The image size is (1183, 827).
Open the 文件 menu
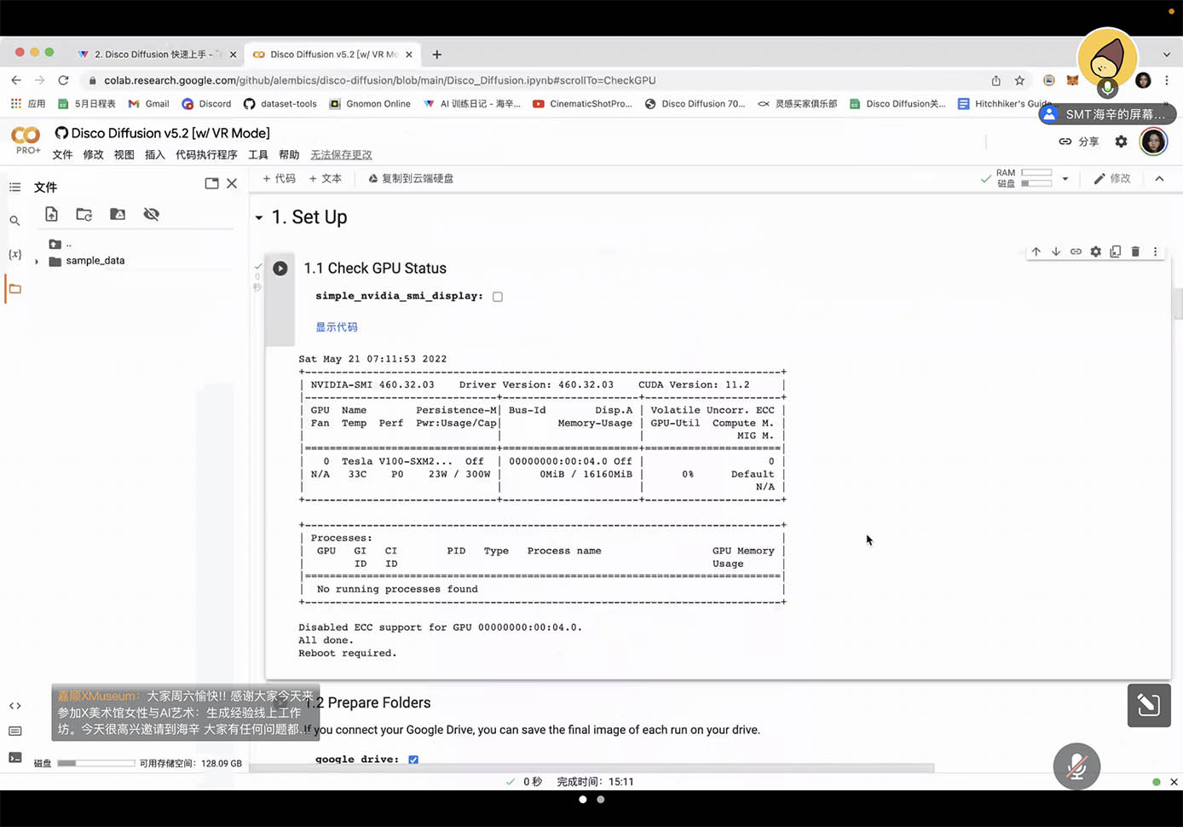point(62,155)
